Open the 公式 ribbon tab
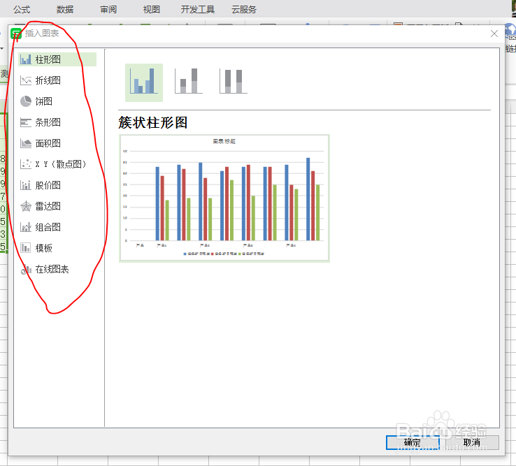Image resolution: width=516 pixels, height=466 pixels. [x=22, y=10]
